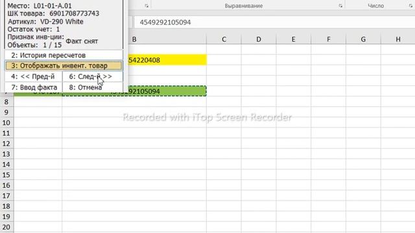Click the formula bar with 4549292105094
This screenshot has width=415, height=233.
[x=274, y=22]
